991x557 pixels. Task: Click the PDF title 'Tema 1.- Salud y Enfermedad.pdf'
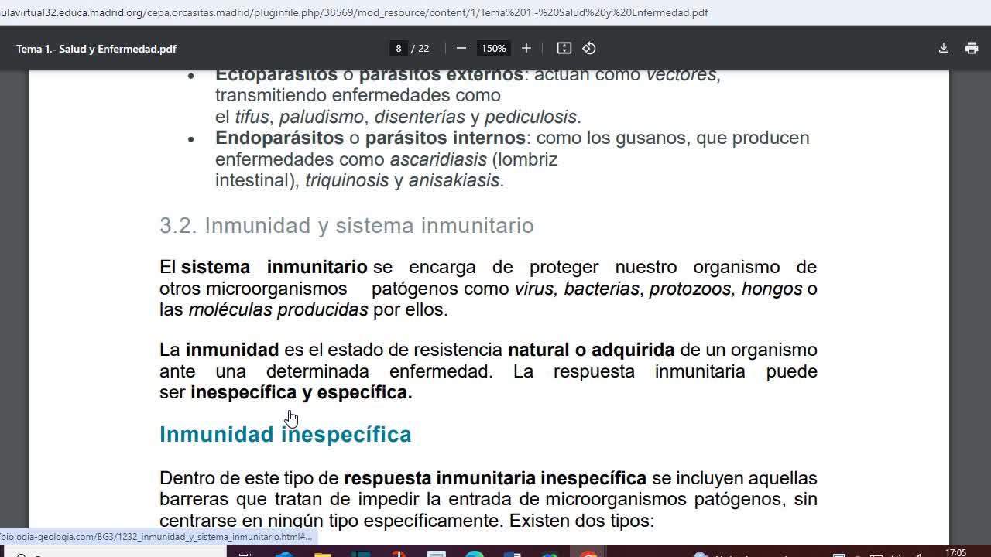coord(96,49)
